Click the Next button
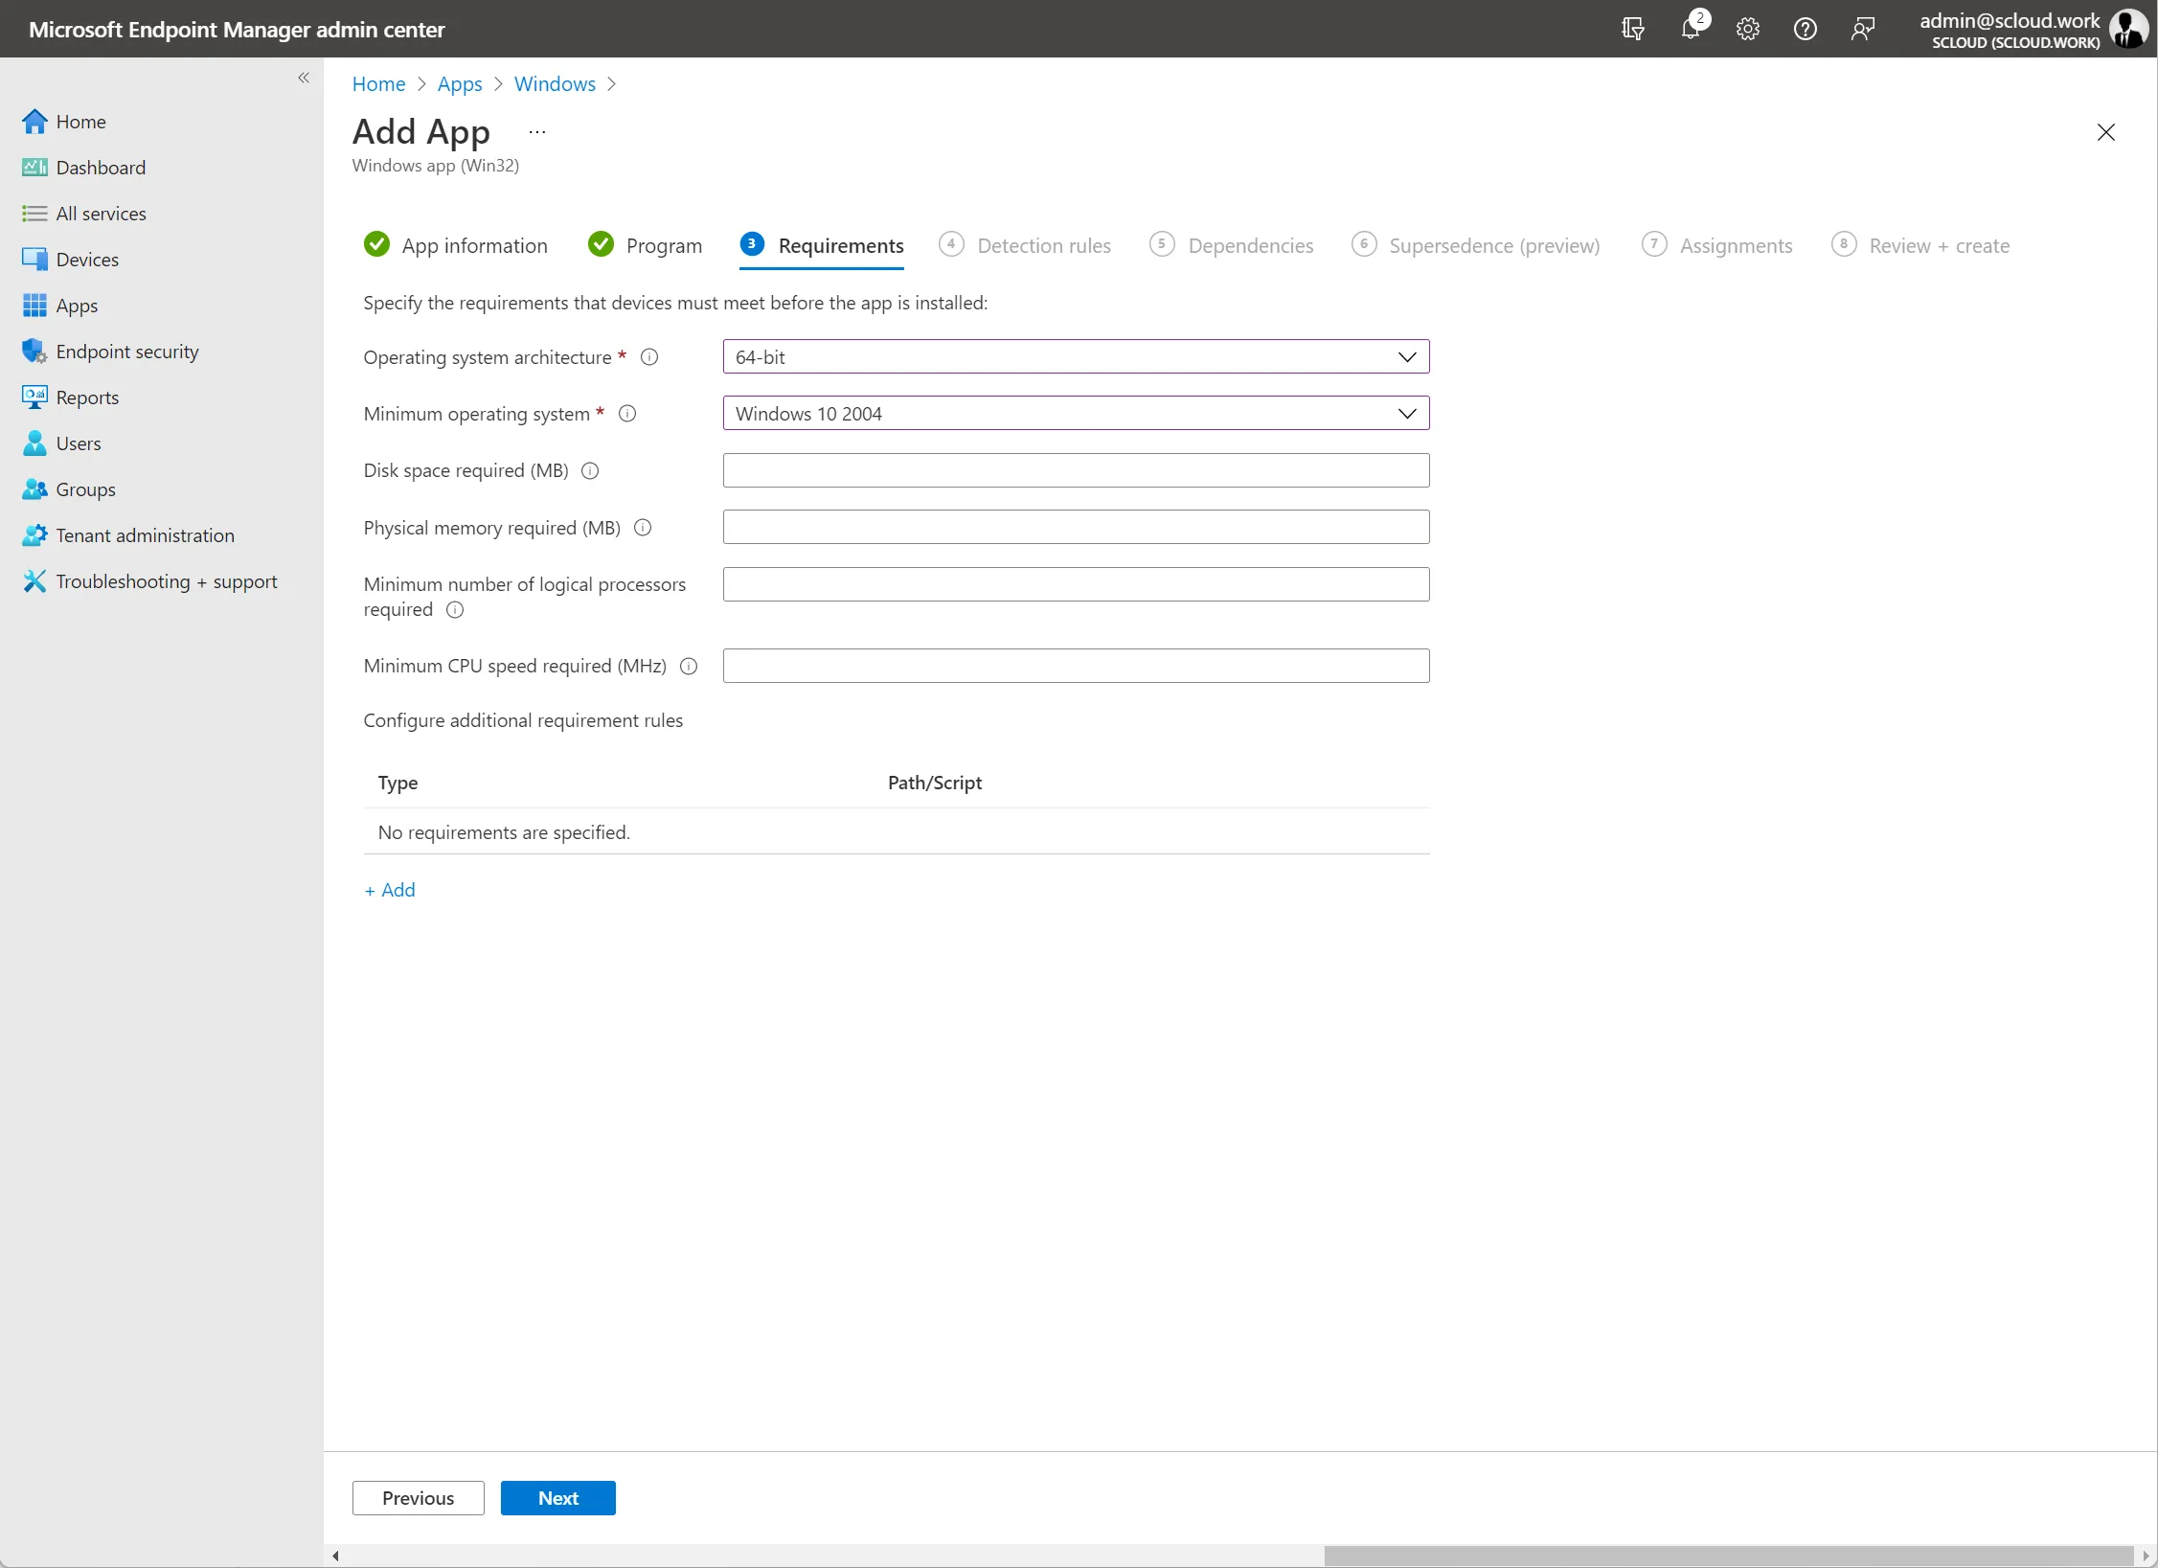This screenshot has width=2158, height=1568. click(558, 1498)
